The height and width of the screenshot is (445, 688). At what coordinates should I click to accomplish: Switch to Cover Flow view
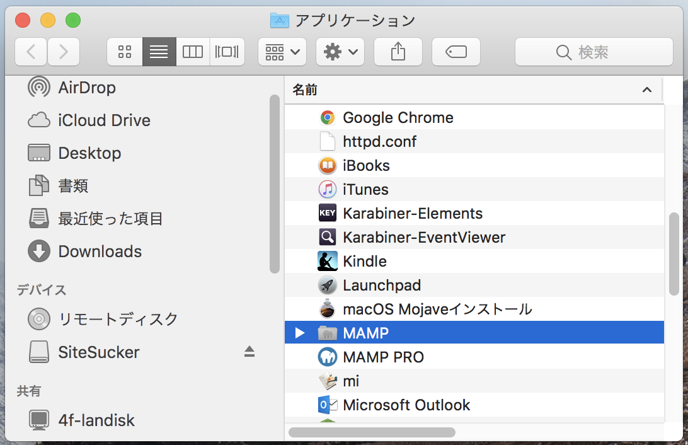click(x=227, y=52)
